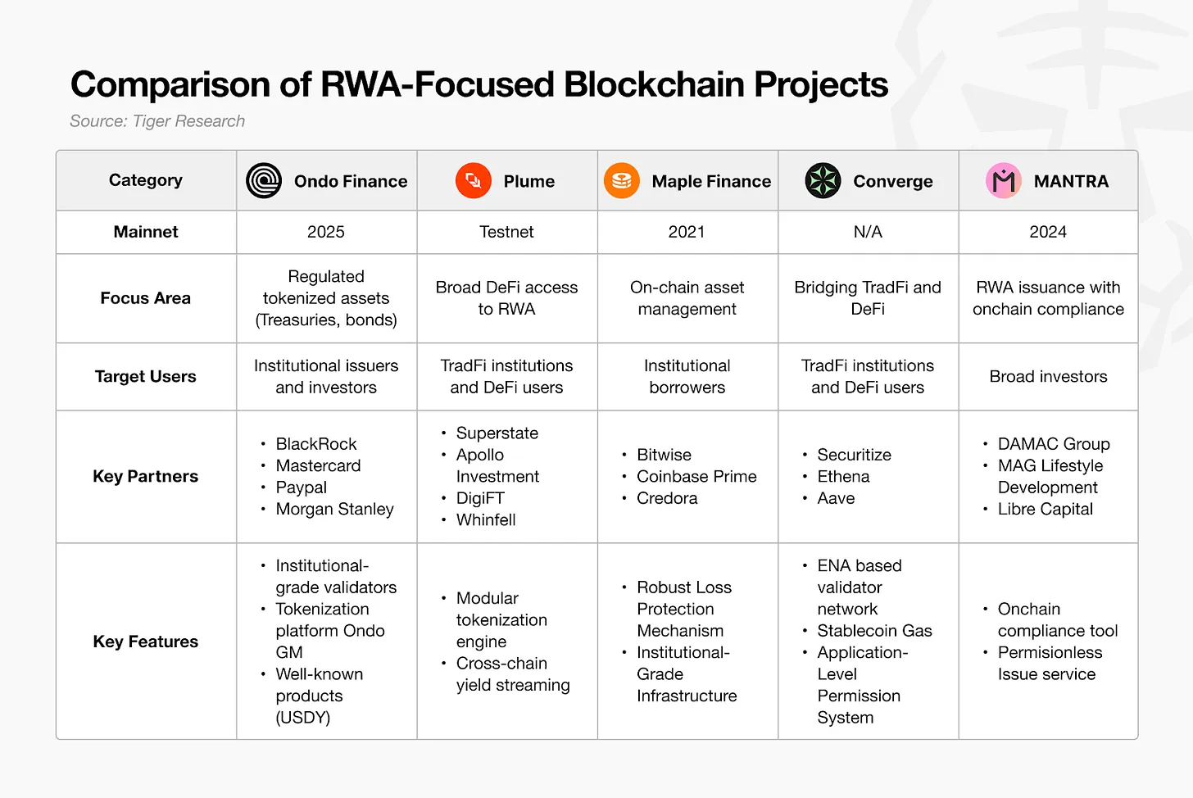
Task: Click Libre Capital in the MANTRA partners
Action: pyautogui.click(x=1045, y=509)
